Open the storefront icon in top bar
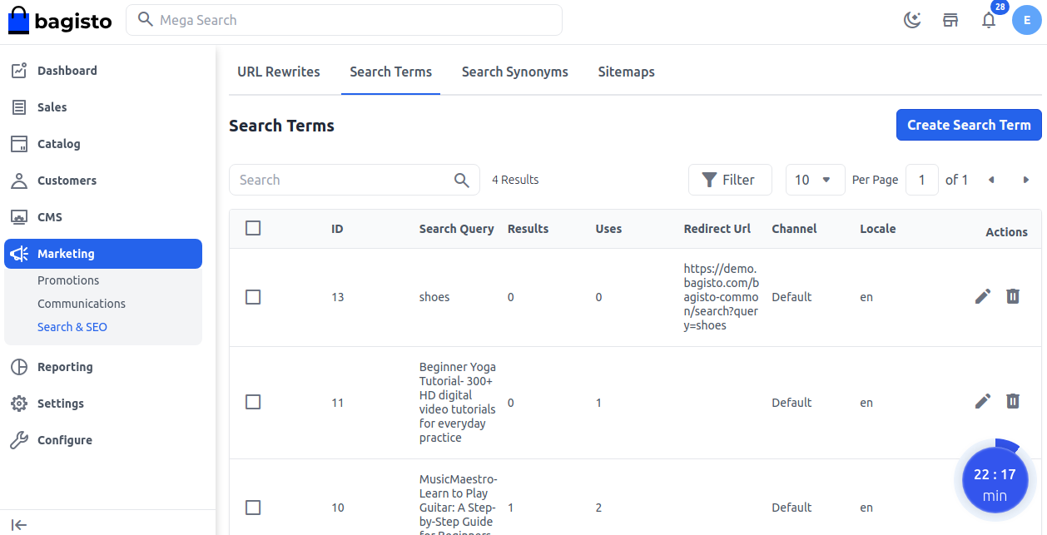This screenshot has height=535, width=1047. click(950, 20)
